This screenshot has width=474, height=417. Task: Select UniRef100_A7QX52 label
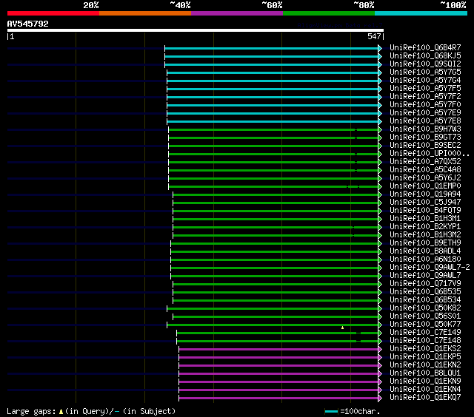425,162
